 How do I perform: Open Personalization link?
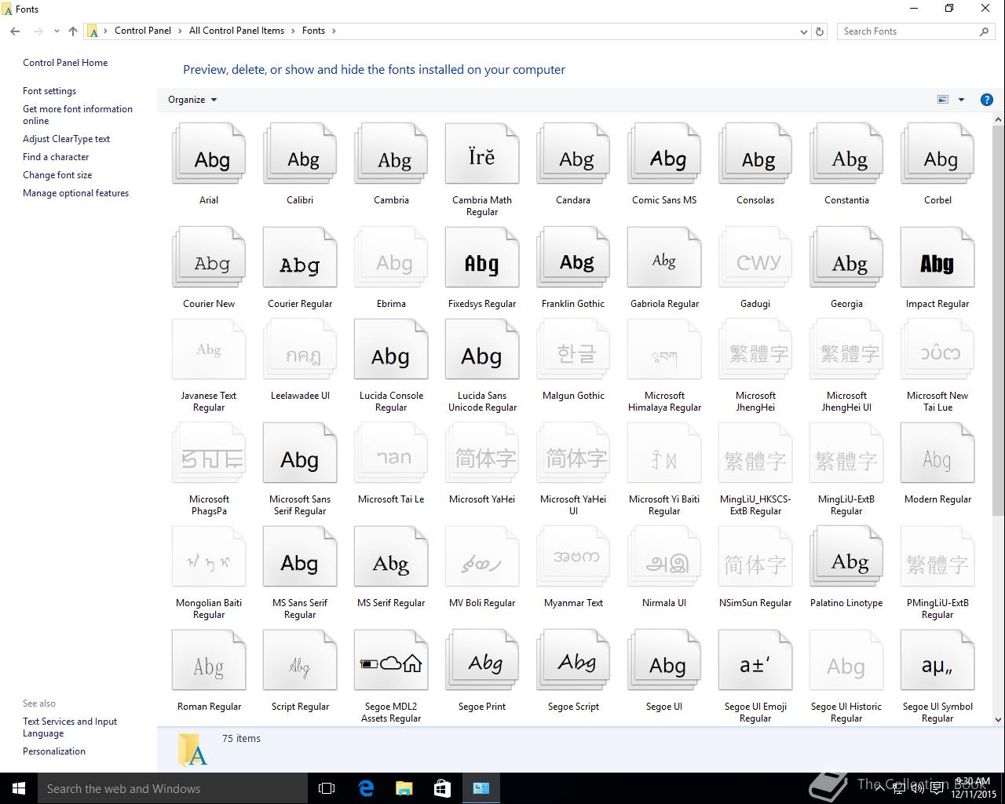coord(54,751)
